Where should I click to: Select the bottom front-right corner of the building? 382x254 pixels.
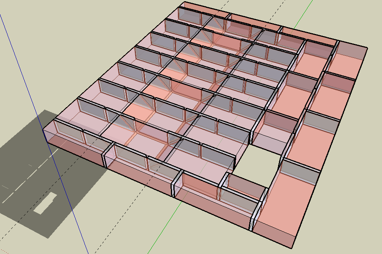[x=292, y=249]
